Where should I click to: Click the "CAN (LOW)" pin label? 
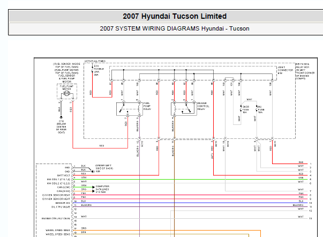click(x=64, y=187)
